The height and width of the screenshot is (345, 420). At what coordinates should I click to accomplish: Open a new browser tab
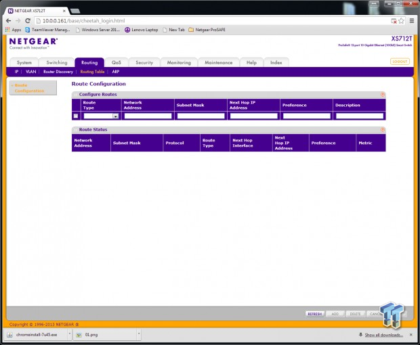pyautogui.click(x=75, y=11)
